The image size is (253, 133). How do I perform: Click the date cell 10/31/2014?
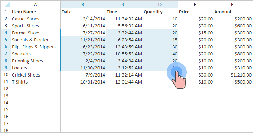pyautogui.click(x=83, y=82)
